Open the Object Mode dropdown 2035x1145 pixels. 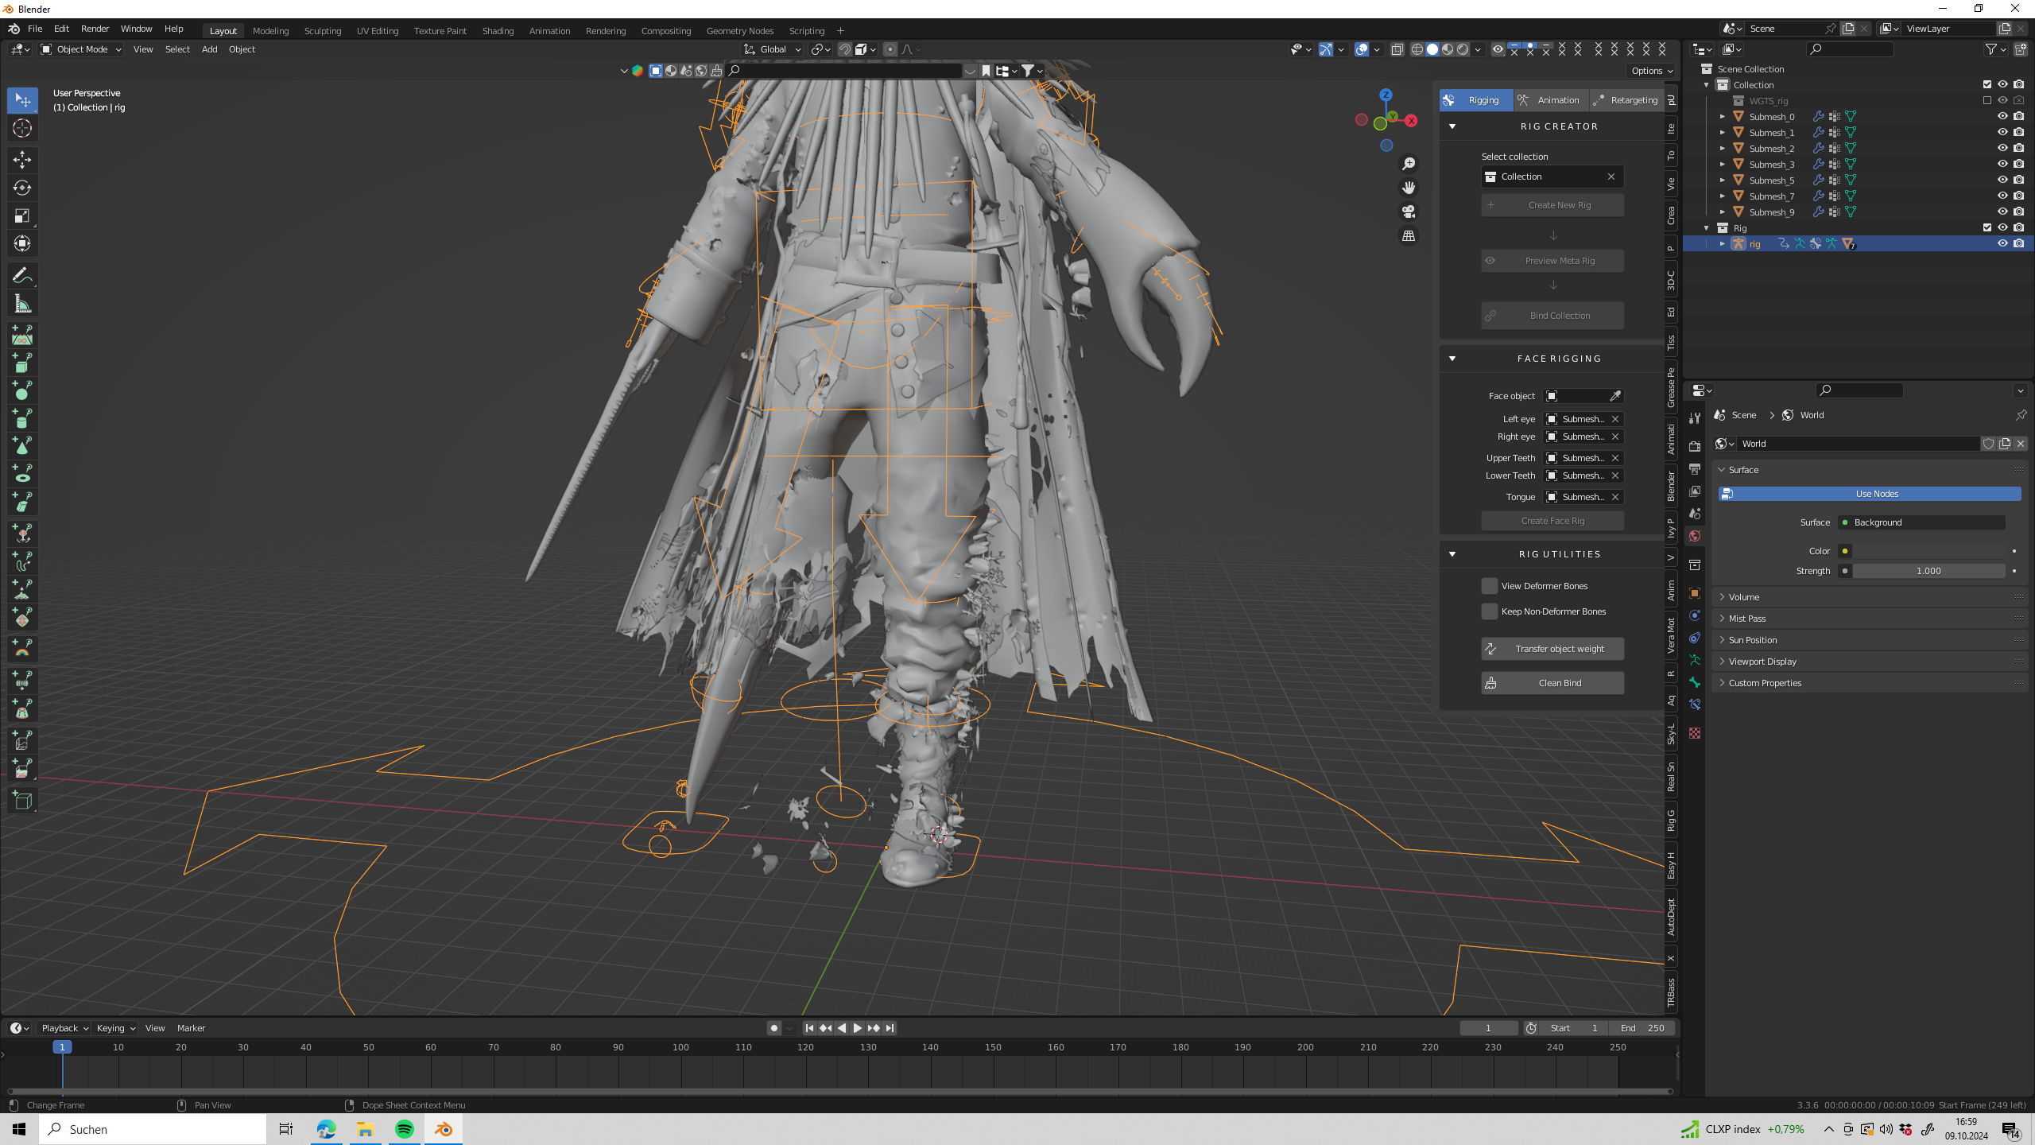click(81, 49)
